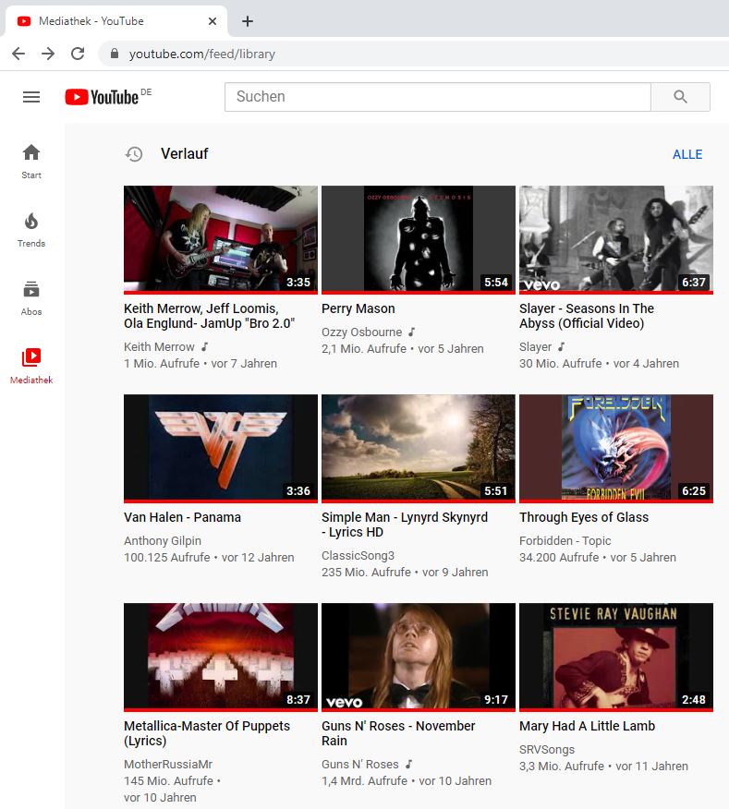Image resolution: width=729 pixels, height=809 pixels.
Task: Click title Keith Merrow, Jeff Loomis JamUp
Action: 209,316
